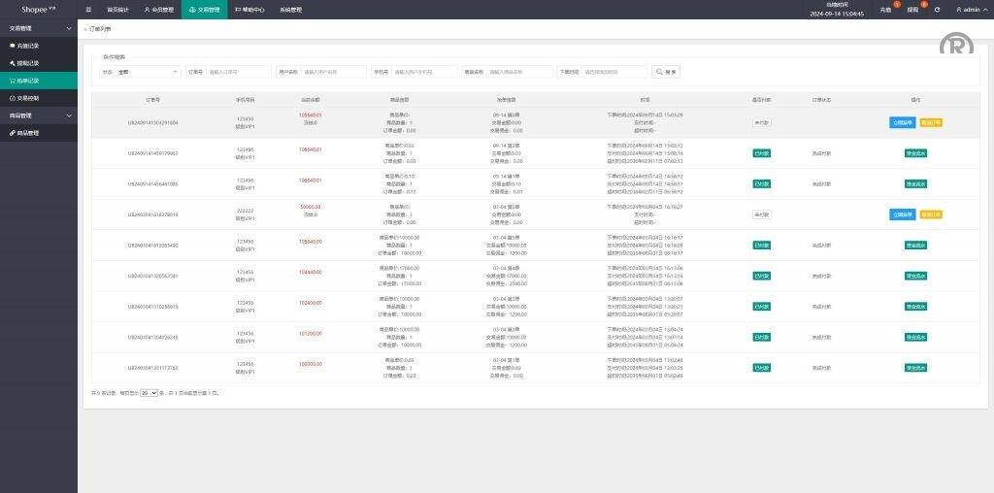Screen dimensions: 994x493
Task: Open 商品管理 link item in sidebar
Action: click(x=27, y=133)
